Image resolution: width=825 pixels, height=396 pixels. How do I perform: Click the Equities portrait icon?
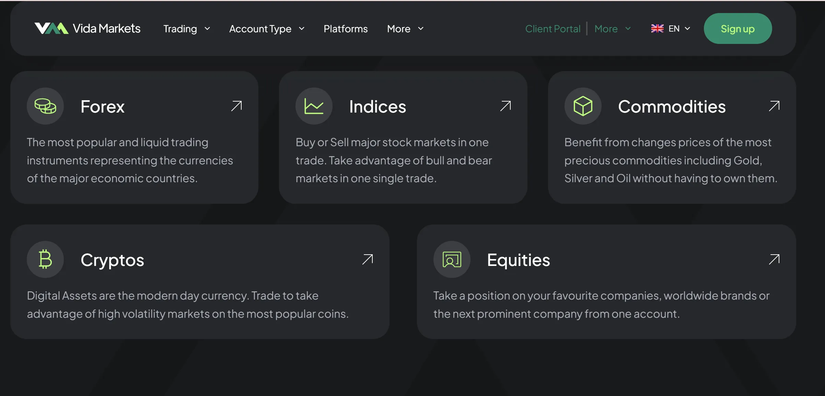pos(452,259)
